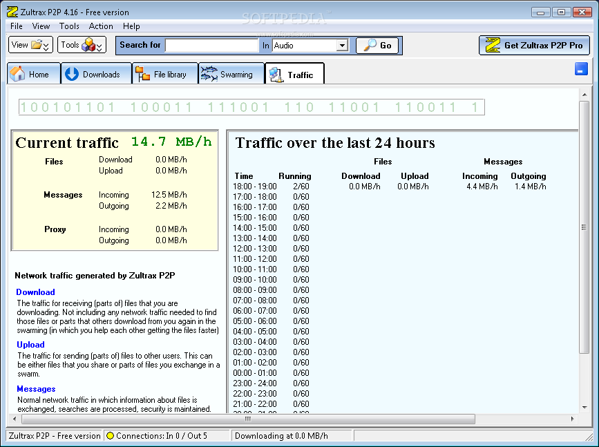Click the colored cubes Tools icon
The image size is (599, 447).
point(88,45)
